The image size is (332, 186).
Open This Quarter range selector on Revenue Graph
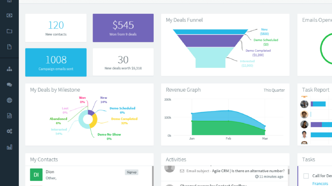(x=274, y=90)
